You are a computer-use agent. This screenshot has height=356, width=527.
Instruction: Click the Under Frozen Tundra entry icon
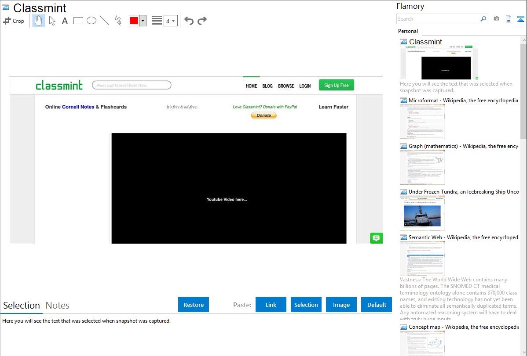coord(403,191)
